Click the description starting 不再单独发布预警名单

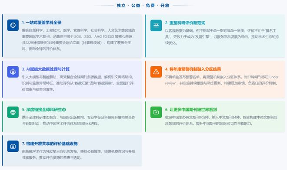tap(222, 80)
